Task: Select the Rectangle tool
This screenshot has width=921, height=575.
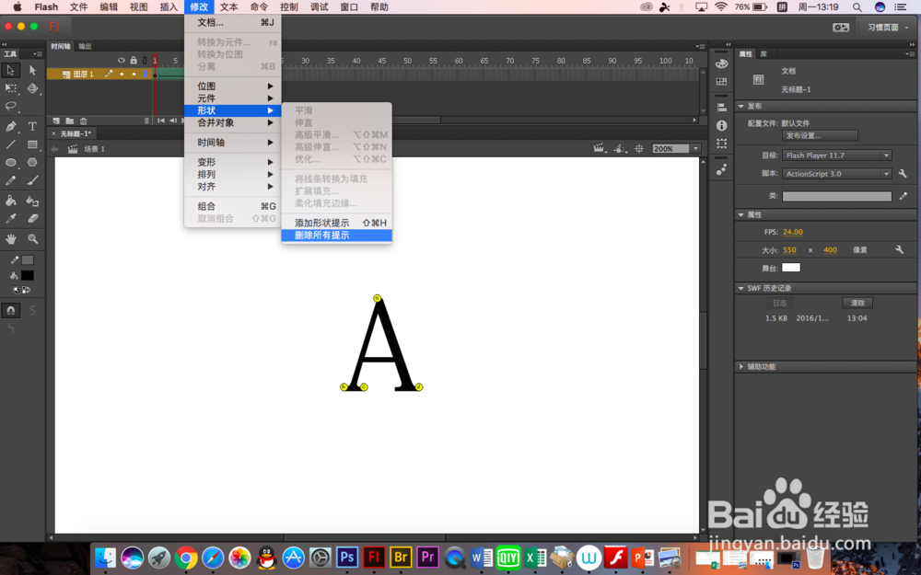Action: coord(32,144)
